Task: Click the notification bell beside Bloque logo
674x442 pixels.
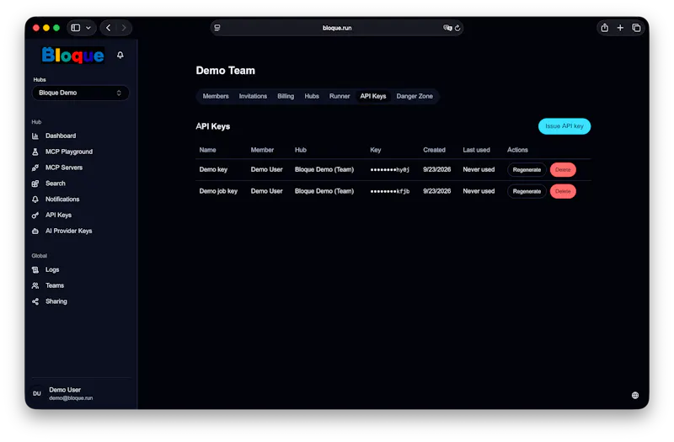Action: pos(120,55)
